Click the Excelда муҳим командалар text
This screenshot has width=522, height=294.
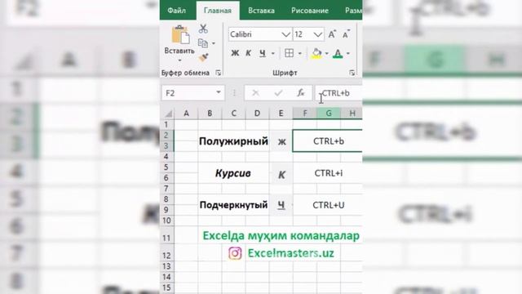click(x=281, y=236)
